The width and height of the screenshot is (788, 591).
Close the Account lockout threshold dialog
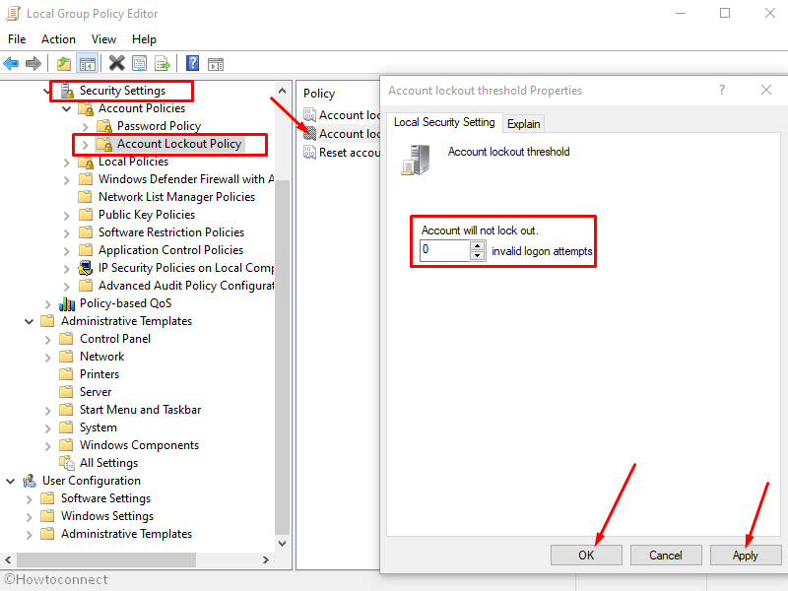tap(766, 90)
